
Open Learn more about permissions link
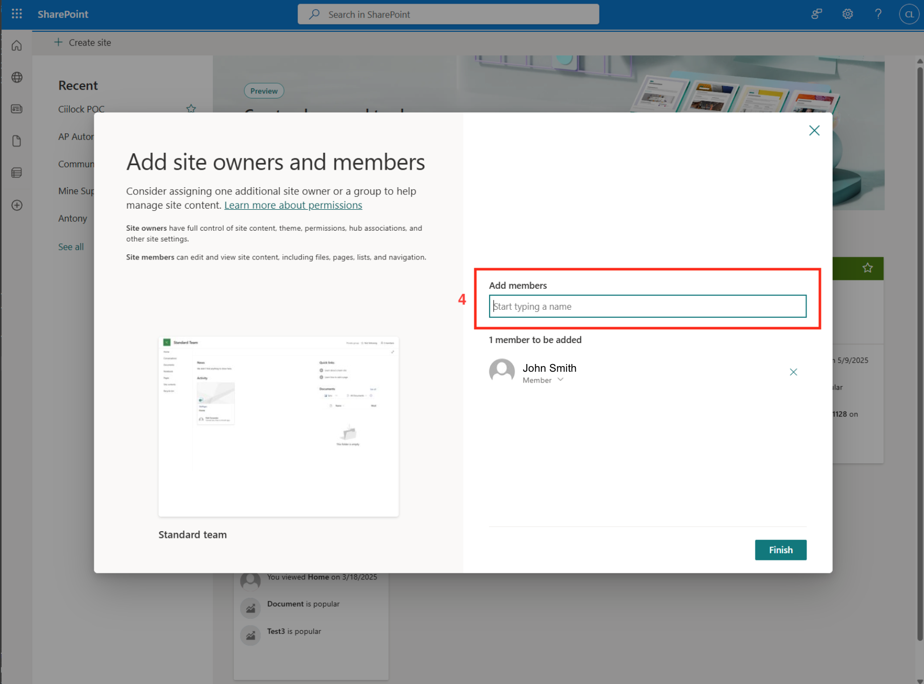[x=293, y=205]
